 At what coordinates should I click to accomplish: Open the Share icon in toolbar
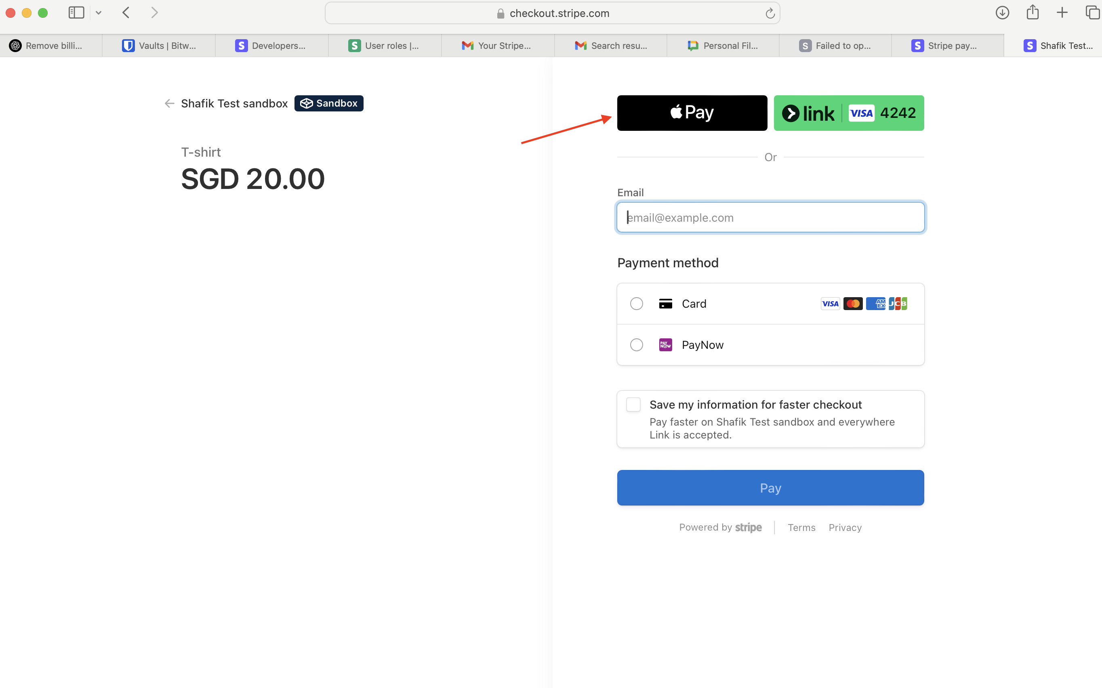pyautogui.click(x=1033, y=12)
